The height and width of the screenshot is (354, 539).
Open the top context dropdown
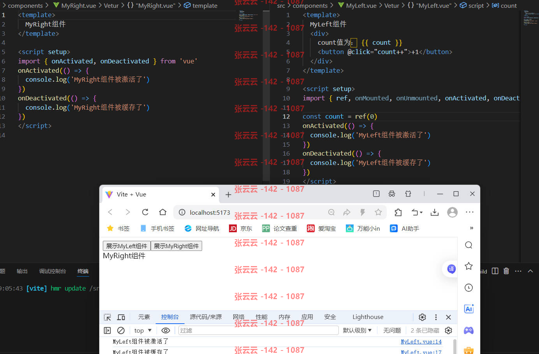coord(143,330)
